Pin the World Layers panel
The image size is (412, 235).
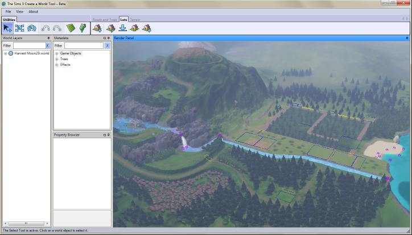coord(48,38)
